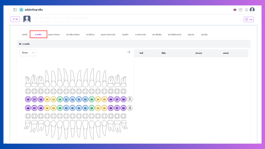Change language via Thai flag icon
265x149 pixels.
pyautogui.click(x=235, y=10)
